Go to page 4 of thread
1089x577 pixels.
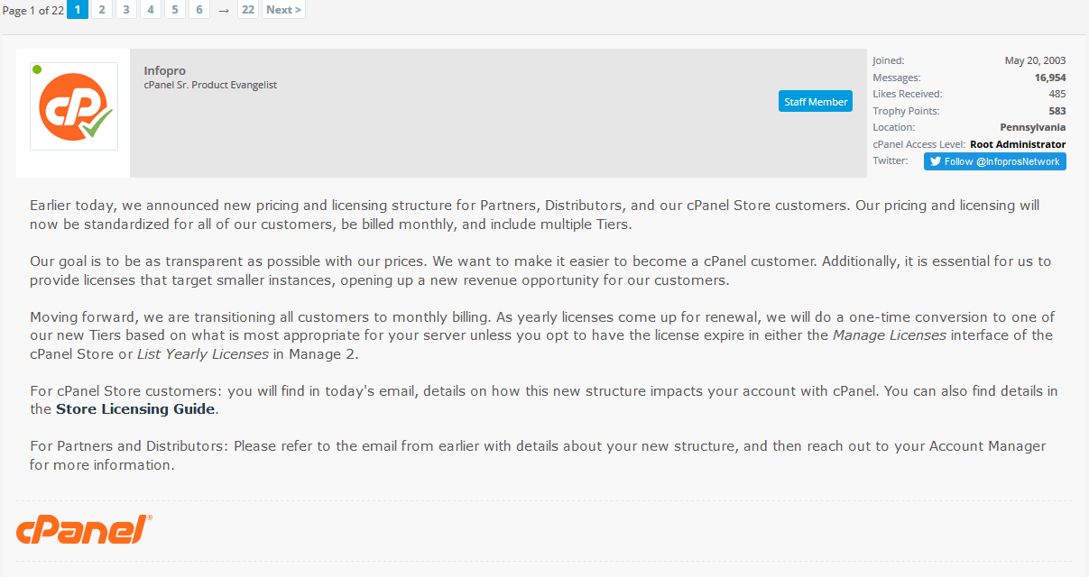coord(151,10)
